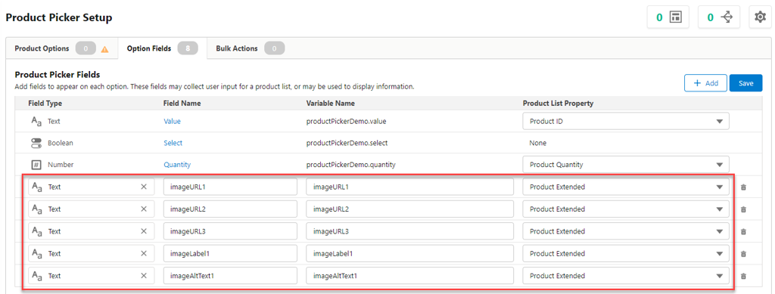
Task: Click the Product Picker Fields heading
Action: click(x=58, y=75)
